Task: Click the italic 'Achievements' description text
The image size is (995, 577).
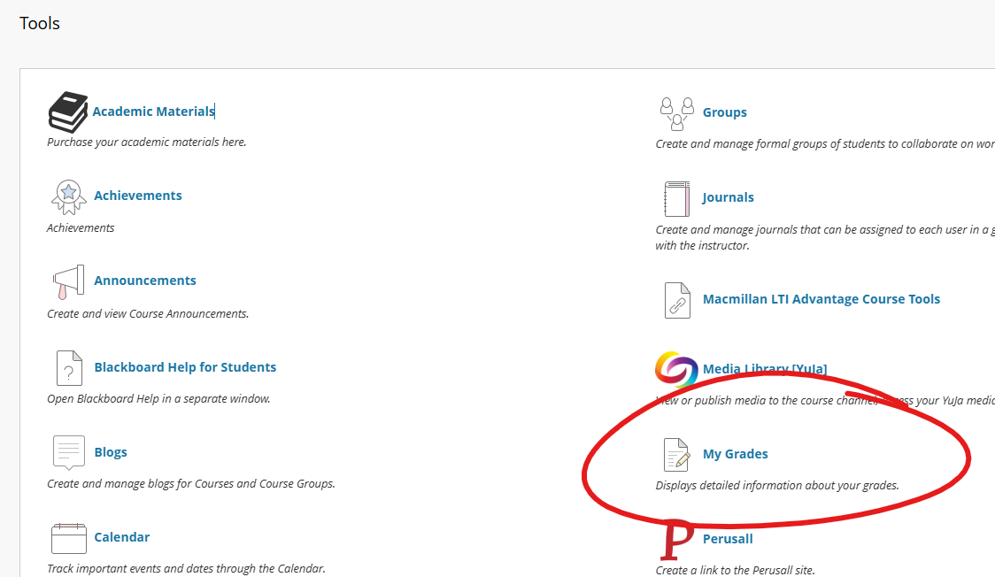Action: point(81,227)
